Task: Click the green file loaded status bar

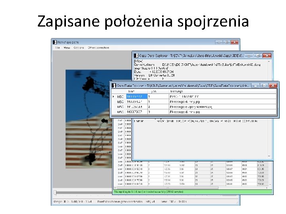Action: (192, 192)
